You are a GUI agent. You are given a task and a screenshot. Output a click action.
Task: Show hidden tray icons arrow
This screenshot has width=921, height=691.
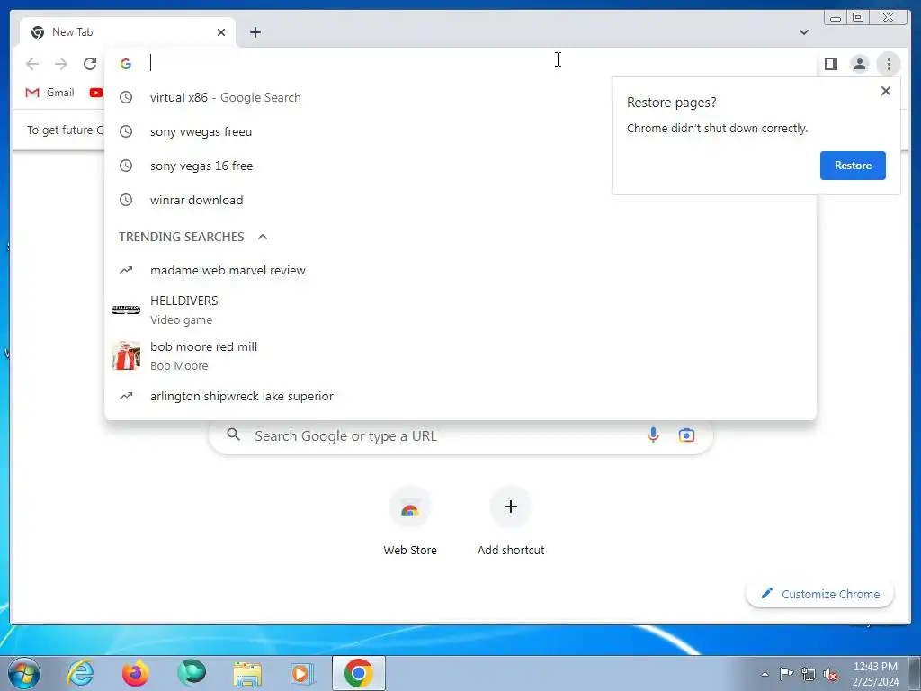(x=765, y=674)
